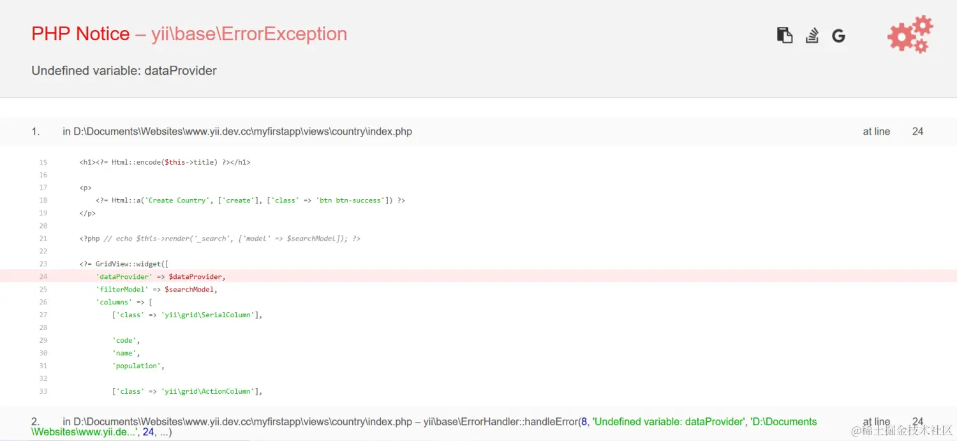Collapse stack frame 1 for views\country\index.php
957x441 pixels.
(x=478, y=131)
